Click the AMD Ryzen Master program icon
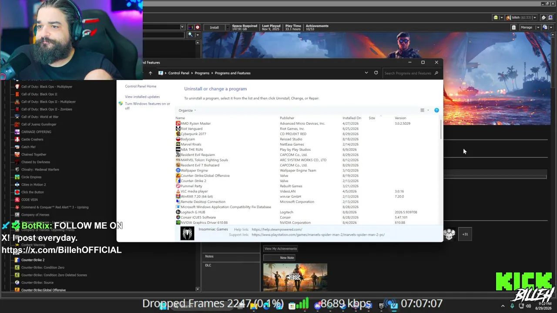This screenshot has width=557, height=313. click(x=178, y=123)
